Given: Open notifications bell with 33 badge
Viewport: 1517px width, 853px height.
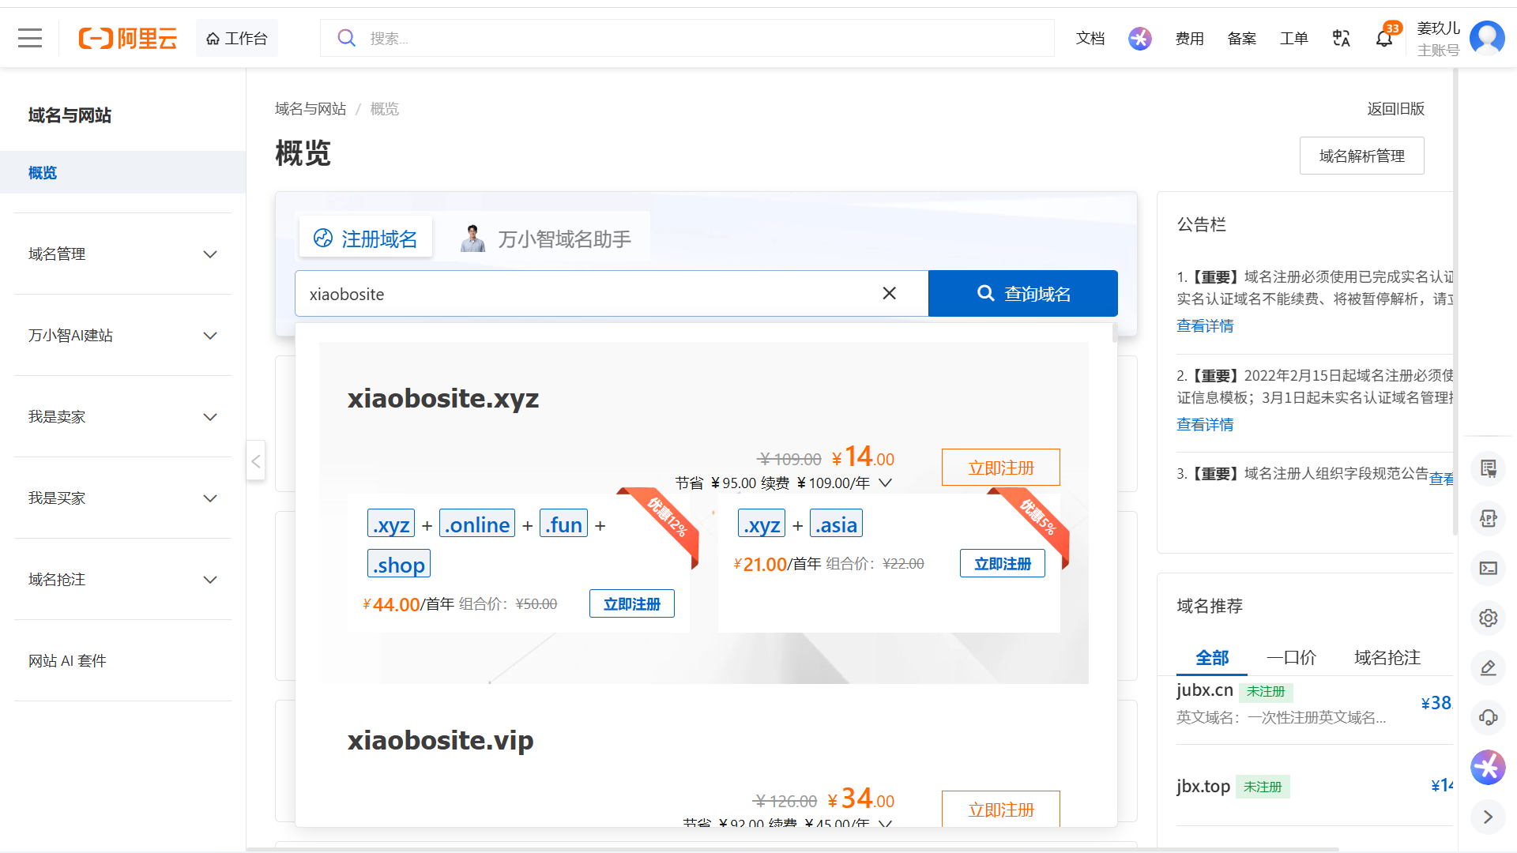Looking at the screenshot, I should [x=1384, y=37].
